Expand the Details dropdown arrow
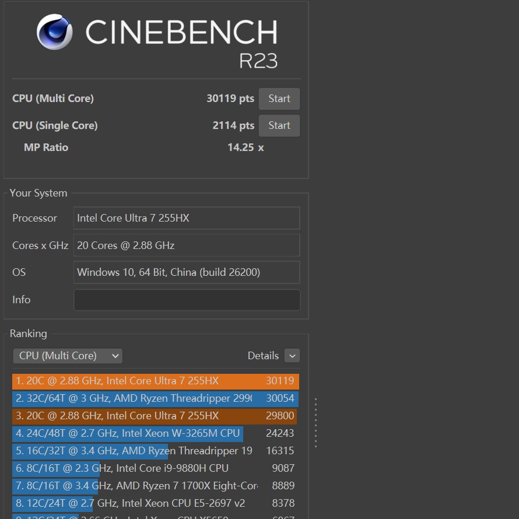The height and width of the screenshot is (519, 519). (x=292, y=356)
